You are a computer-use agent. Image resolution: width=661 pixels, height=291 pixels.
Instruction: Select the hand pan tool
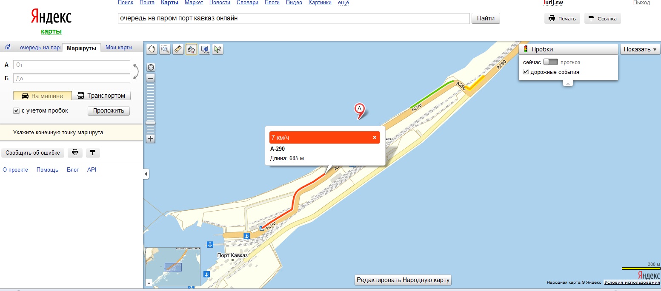(x=152, y=49)
